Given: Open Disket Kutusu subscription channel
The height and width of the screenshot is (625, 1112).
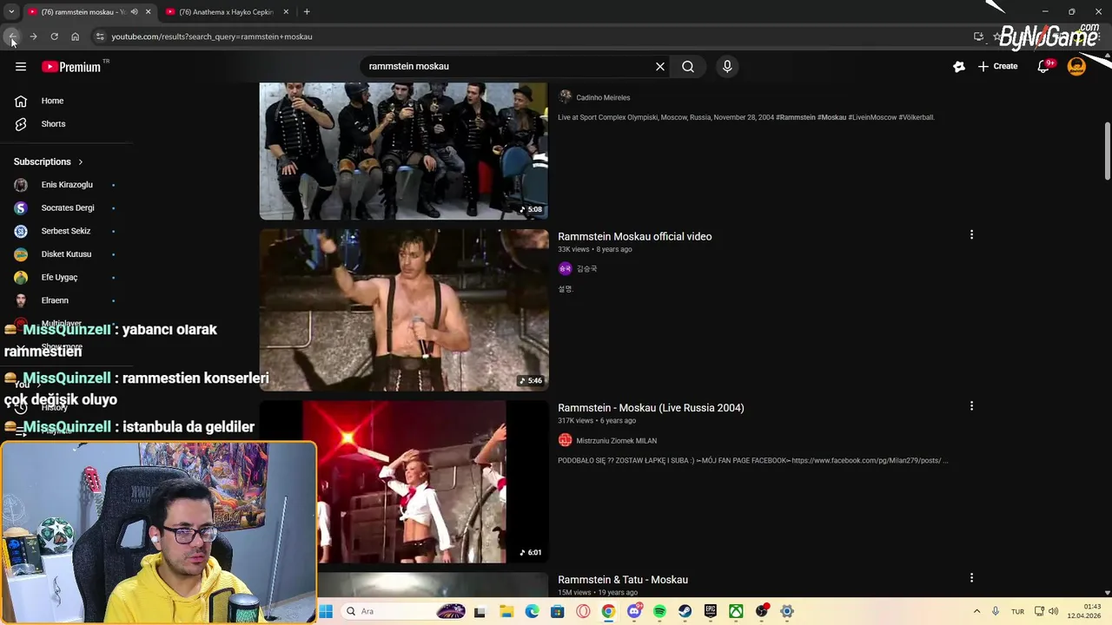Looking at the screenshot, I should pyautogui.click(x=66, y=254).
